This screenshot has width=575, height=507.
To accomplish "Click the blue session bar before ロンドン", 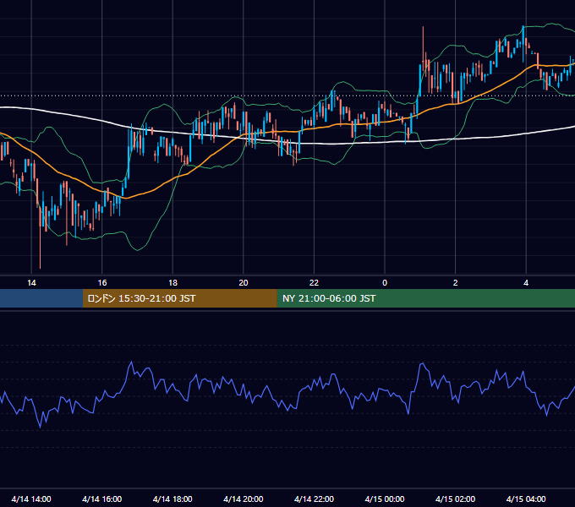I will 41,298.
